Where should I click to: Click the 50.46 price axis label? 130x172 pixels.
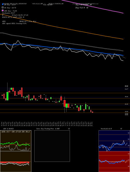(127, 97)
